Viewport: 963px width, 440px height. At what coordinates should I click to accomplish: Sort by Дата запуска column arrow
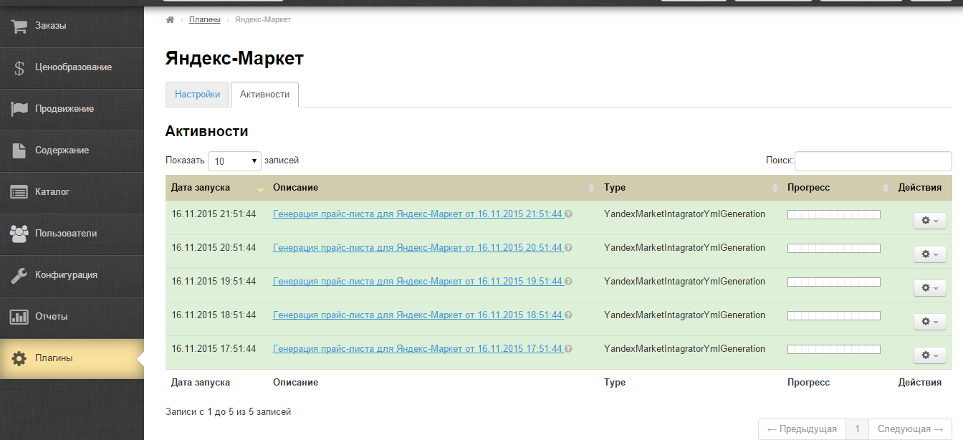pyautogui.click(x=260, y=188)
